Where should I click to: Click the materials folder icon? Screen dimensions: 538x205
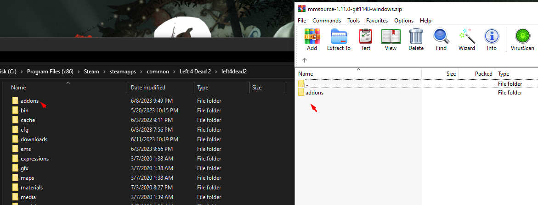point(15,188)
